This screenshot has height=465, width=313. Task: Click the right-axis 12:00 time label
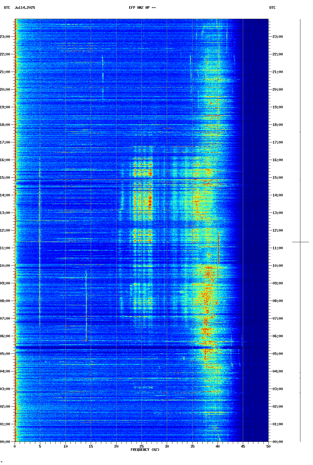point(278,230)
